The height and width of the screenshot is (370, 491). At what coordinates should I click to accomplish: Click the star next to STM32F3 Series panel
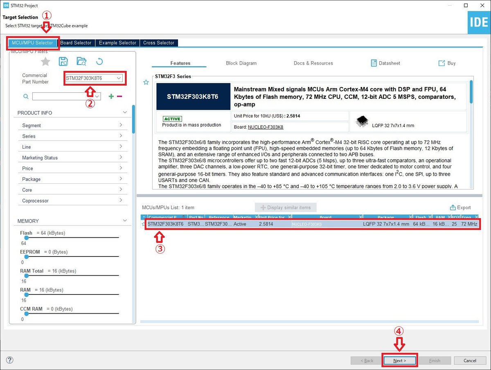tap(146, 82)
